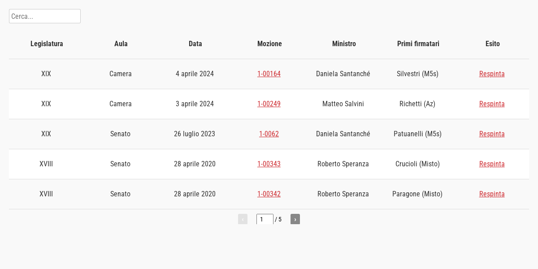
Task: Open Respinta result for 4 aprile 2024
Action: [492, 74]
